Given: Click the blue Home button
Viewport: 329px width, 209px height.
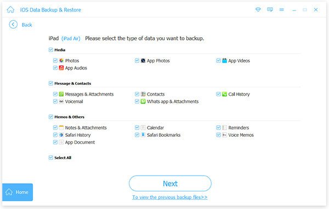Looking at the screenshot, I should click(x=18, y=192).
